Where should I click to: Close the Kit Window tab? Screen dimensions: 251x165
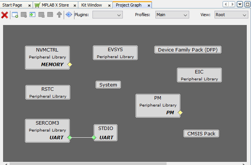coord(109,5)
